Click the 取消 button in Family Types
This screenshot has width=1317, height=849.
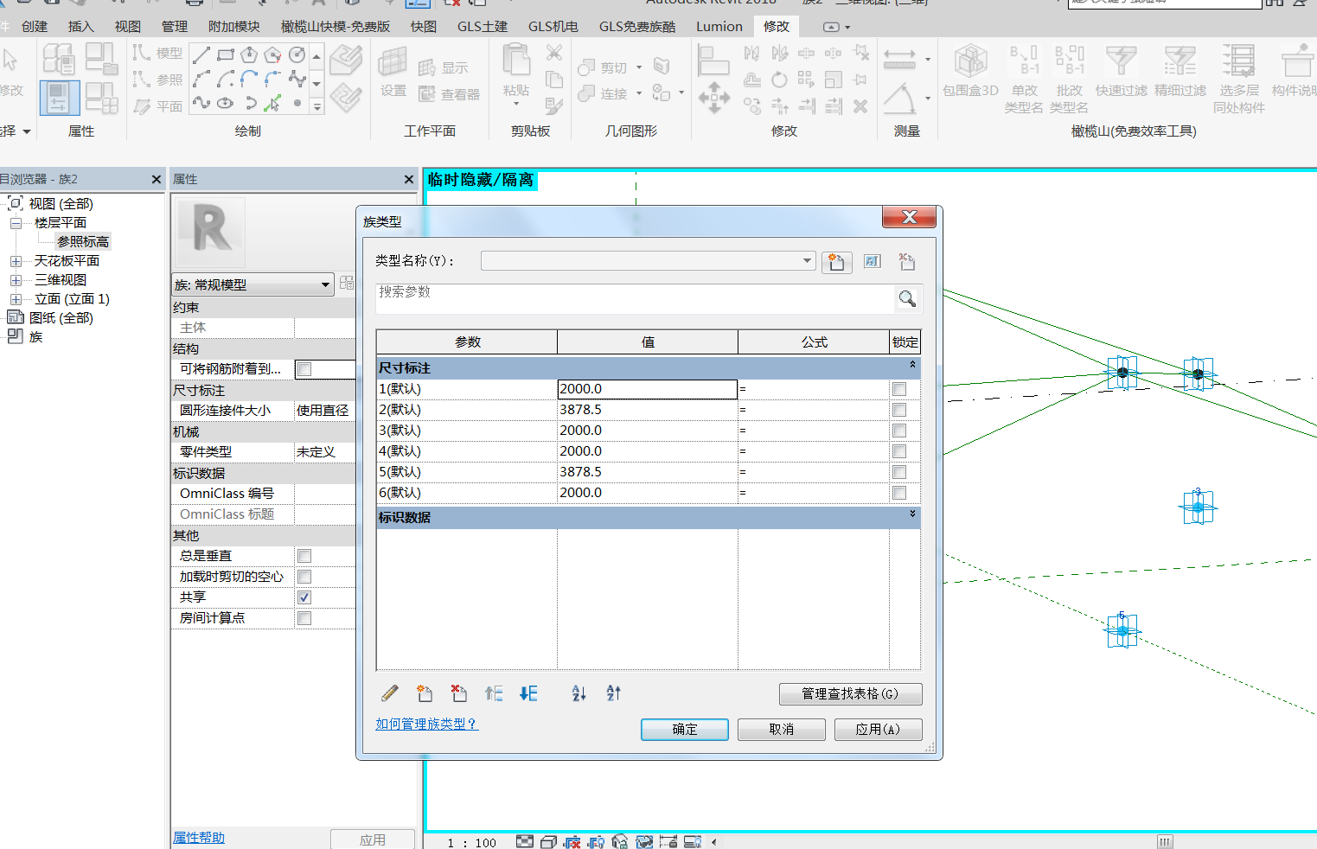pos(782,730)
